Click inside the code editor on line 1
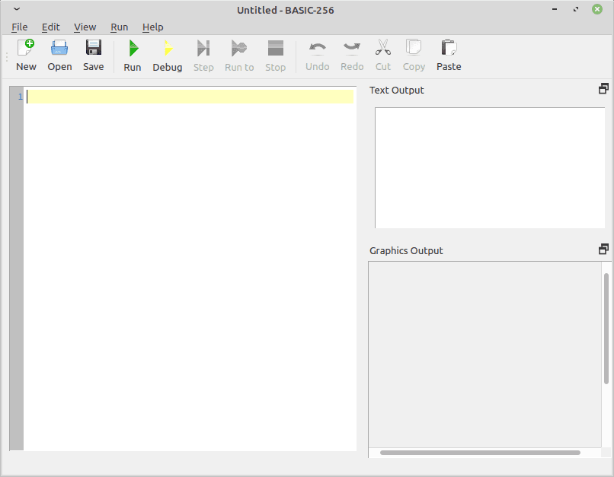 pyautogui.click(x=190, y=97)
